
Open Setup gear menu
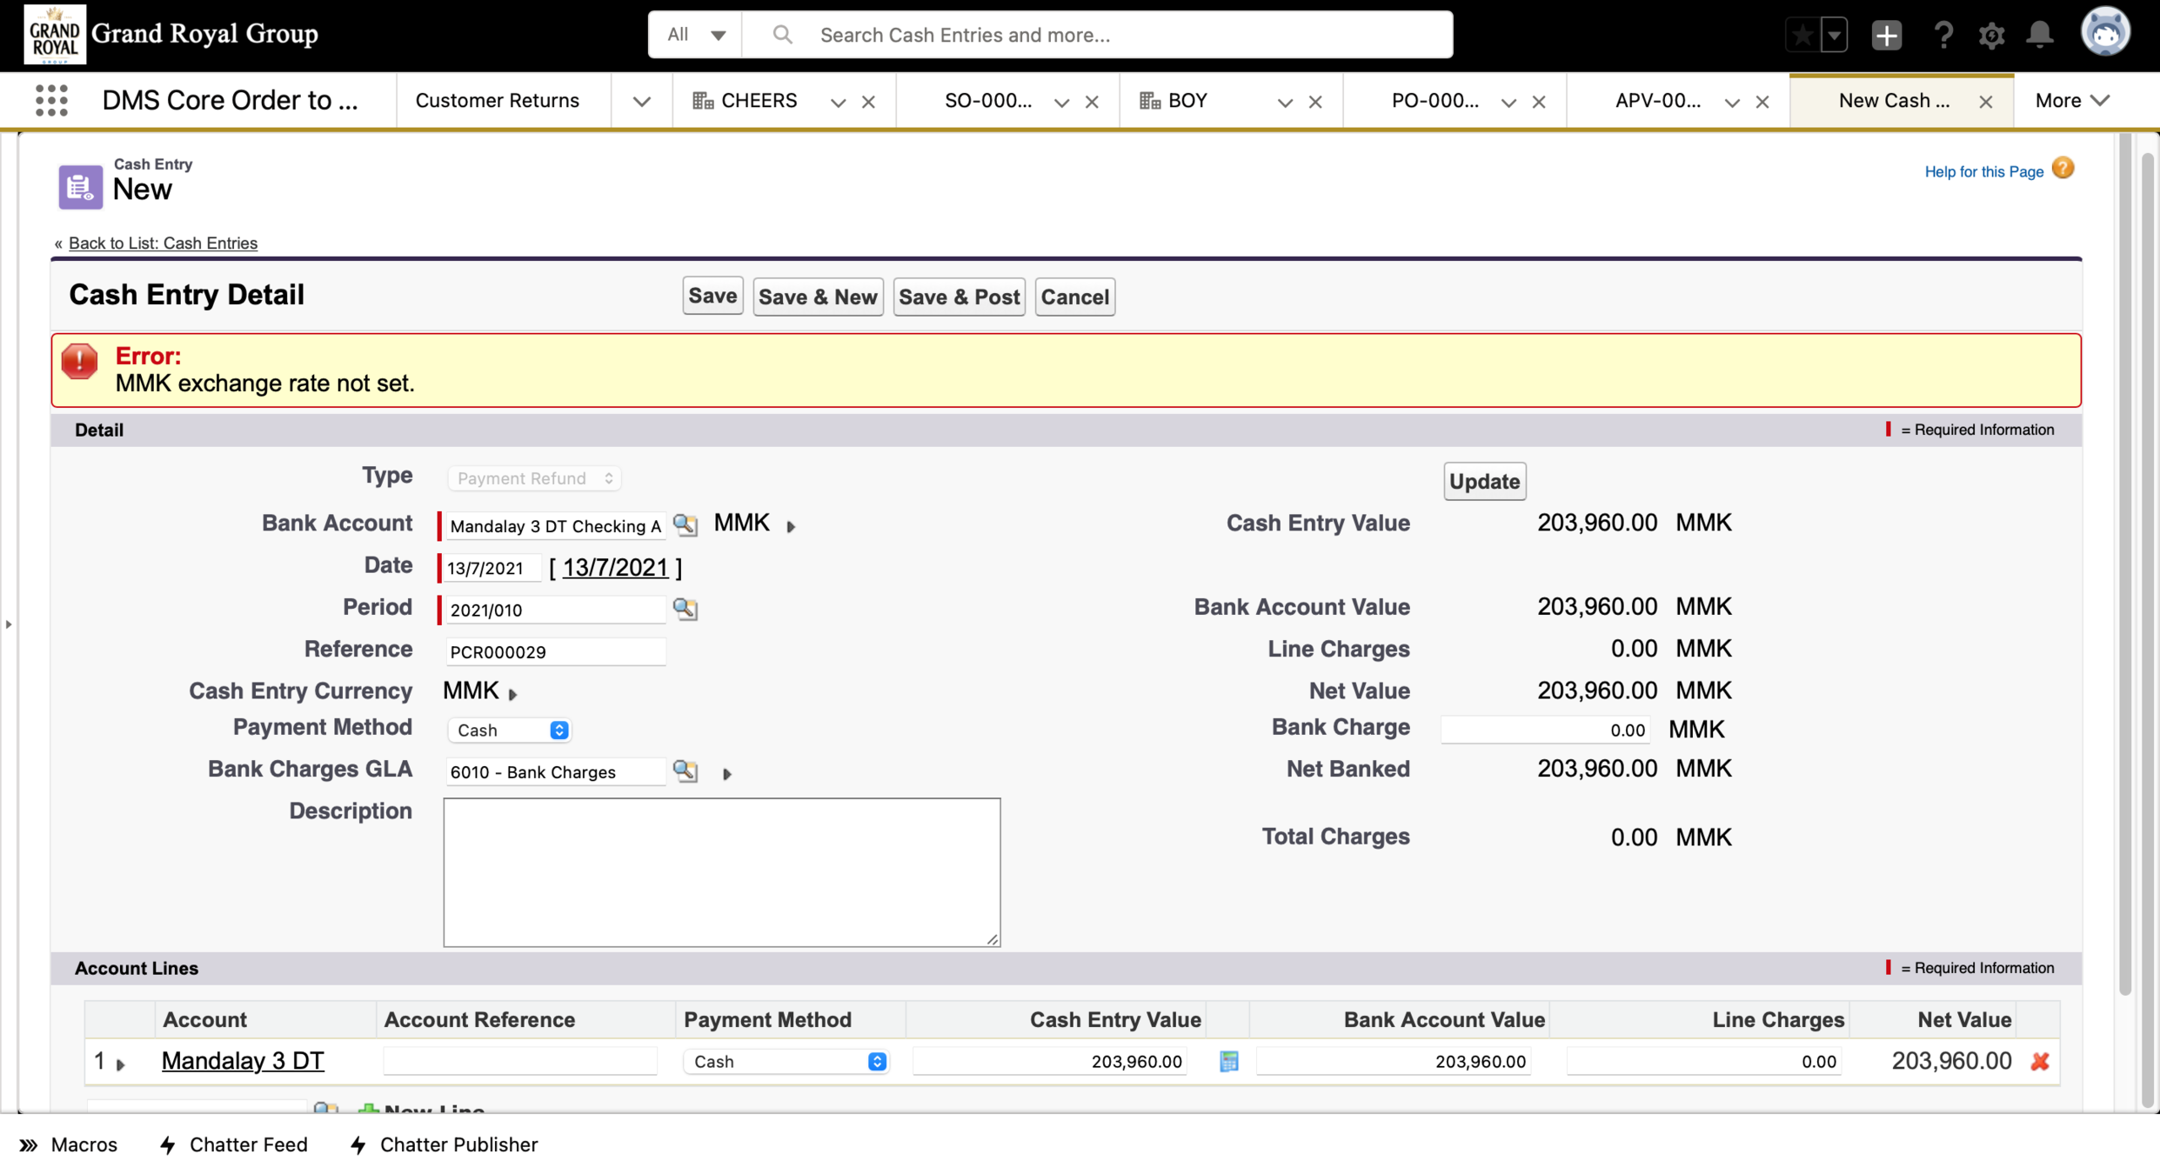1990,35
